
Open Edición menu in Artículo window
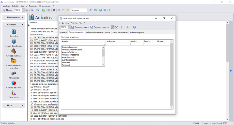coord(74,23)
